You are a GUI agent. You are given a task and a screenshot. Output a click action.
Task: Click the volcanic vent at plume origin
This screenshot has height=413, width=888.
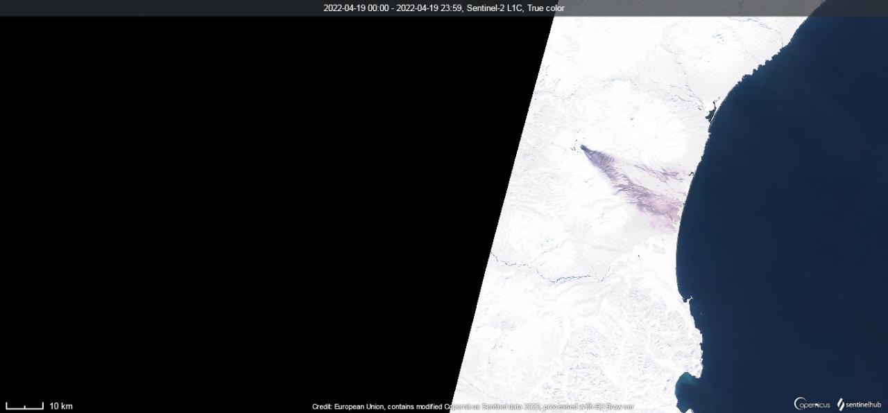click(x=582, y=147)
